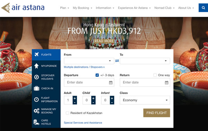Open the From airport dropdown
Viewport: 208px width, 131px height.
89,61
